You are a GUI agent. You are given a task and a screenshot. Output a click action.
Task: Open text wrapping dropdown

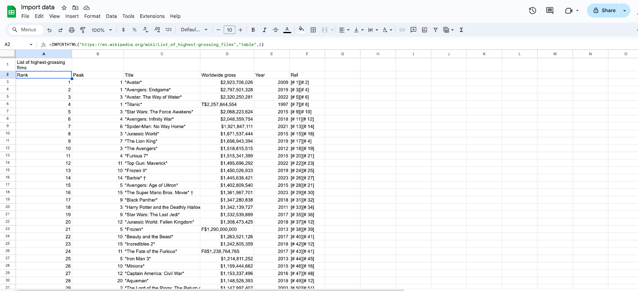click(373, 30)
